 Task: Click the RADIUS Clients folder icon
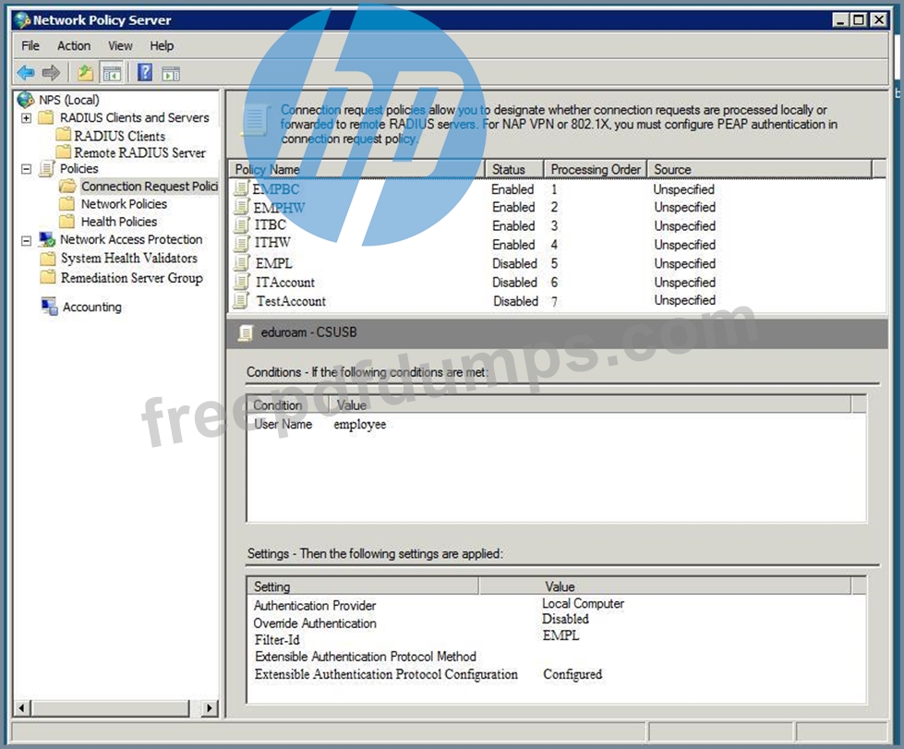click(x=64, y=136)
